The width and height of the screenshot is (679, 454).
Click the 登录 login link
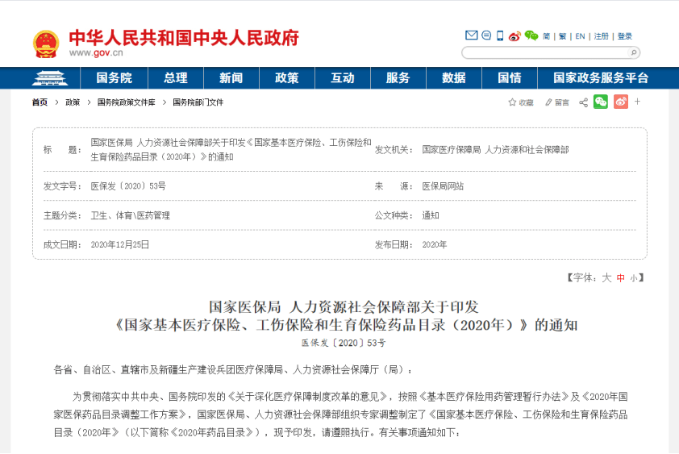pos(625,36)
